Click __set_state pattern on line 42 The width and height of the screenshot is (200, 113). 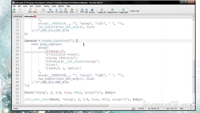pos(73,62)
